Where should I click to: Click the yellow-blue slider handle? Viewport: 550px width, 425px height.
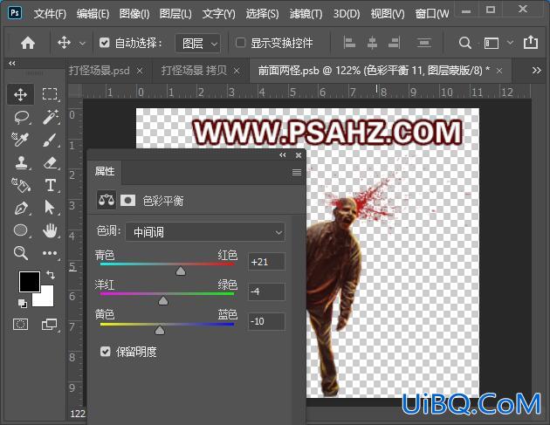(160, 330)
